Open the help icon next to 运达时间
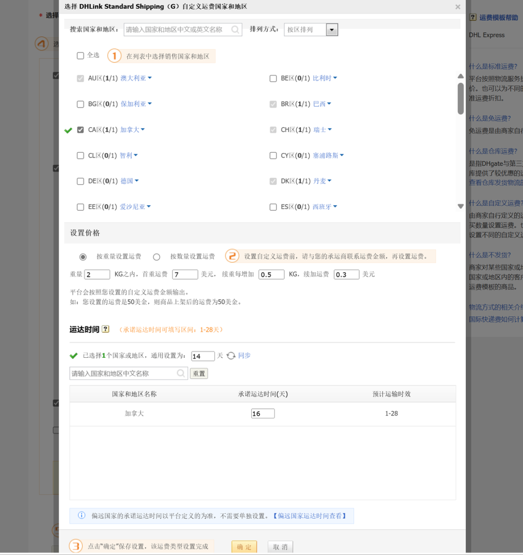The image size is (523, 555). point(106,329)
